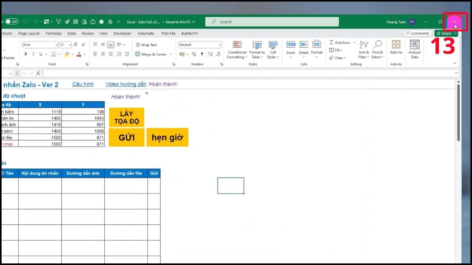Viewport: 472px width, 265px height.
Task: Select the Trộn File tab
Action: [168, 34]
